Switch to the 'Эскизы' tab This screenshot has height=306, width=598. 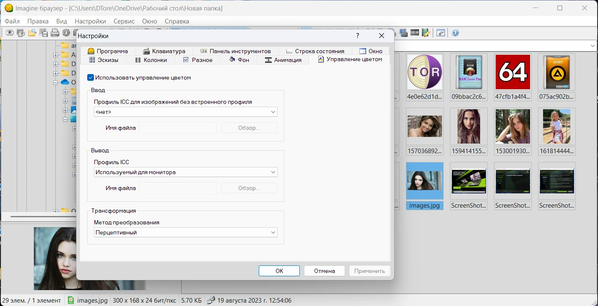104,60
